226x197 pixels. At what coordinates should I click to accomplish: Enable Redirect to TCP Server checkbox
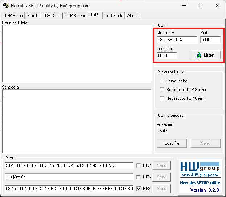click(x=162, y=90)
